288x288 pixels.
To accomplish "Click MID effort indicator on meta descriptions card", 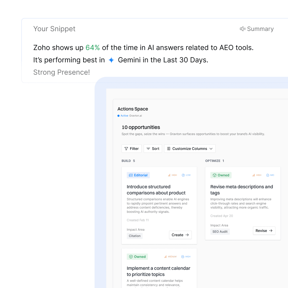I will tap(270, 175).
